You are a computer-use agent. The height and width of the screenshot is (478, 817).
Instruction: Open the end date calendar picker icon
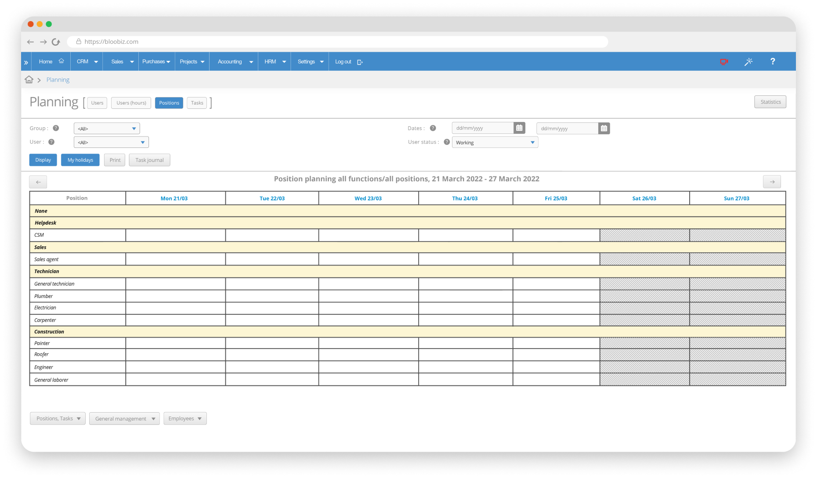604,128
